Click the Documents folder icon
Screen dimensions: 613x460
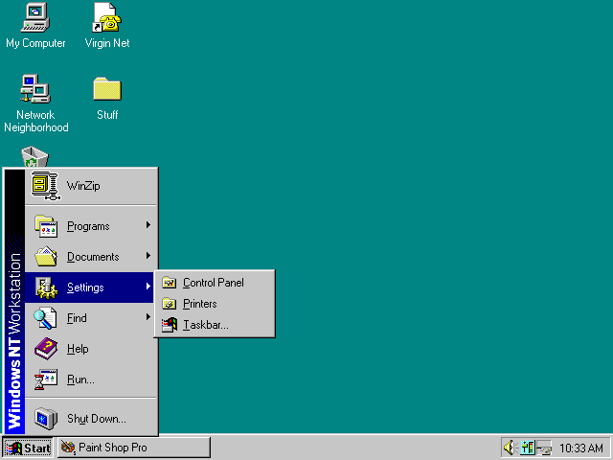coord(46,257)
